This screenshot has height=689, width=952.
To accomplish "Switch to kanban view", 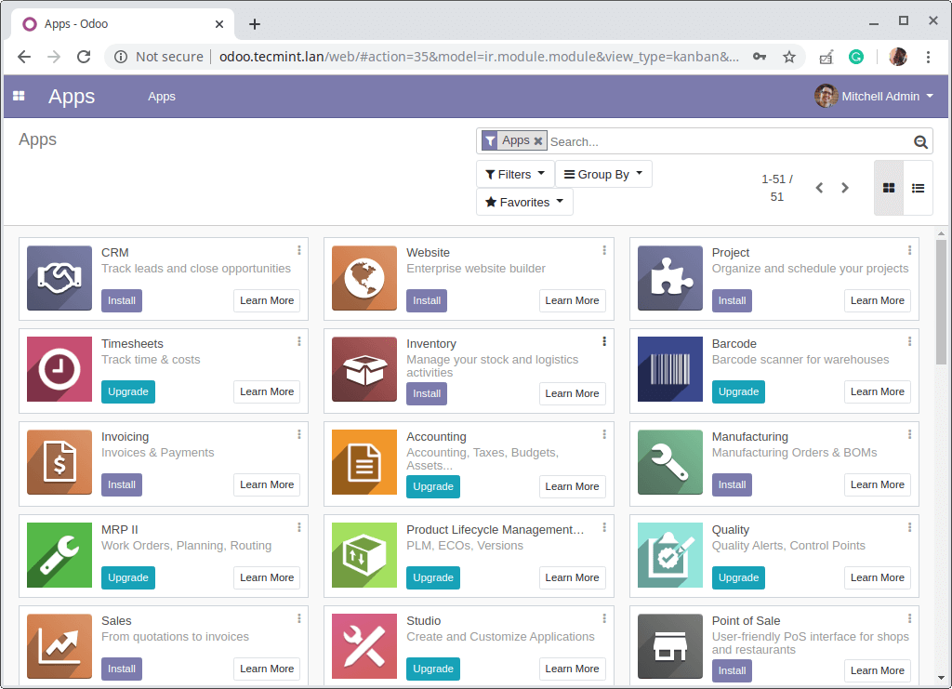I will (x=889, y=188).
